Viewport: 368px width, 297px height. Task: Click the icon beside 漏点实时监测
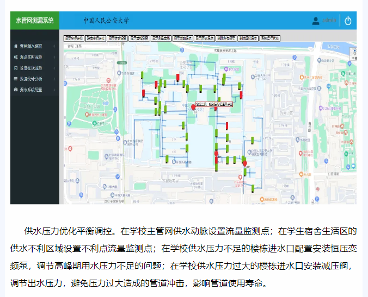click(x=16, y=57)
